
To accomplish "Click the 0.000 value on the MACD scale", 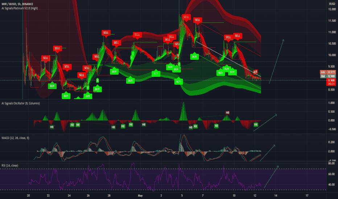I will click(331, 152).
